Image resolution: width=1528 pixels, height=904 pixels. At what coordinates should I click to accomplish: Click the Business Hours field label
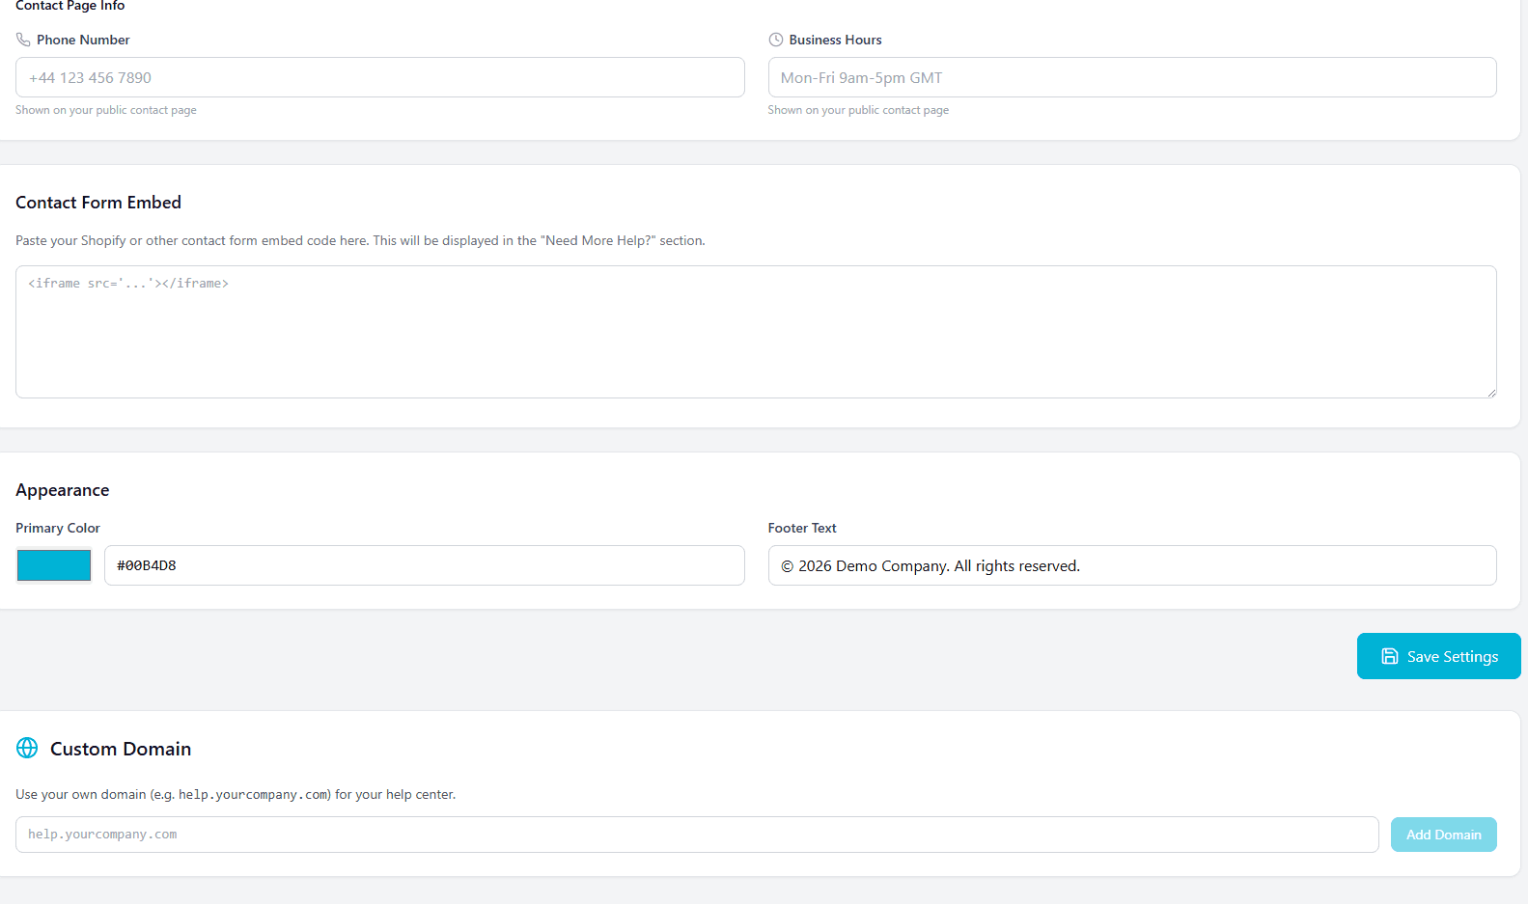835,40
